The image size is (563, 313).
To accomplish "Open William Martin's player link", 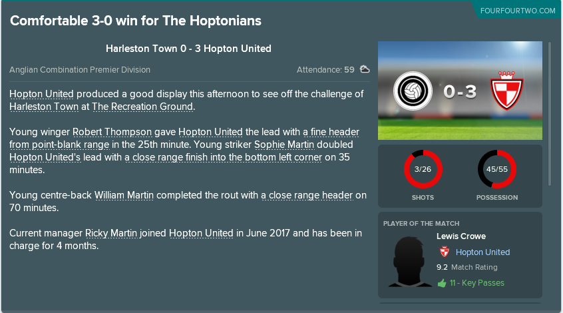I will point(124,196).
